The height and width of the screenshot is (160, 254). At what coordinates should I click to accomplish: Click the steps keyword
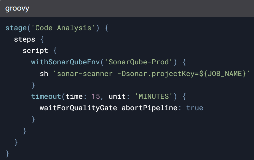[25, 40]
